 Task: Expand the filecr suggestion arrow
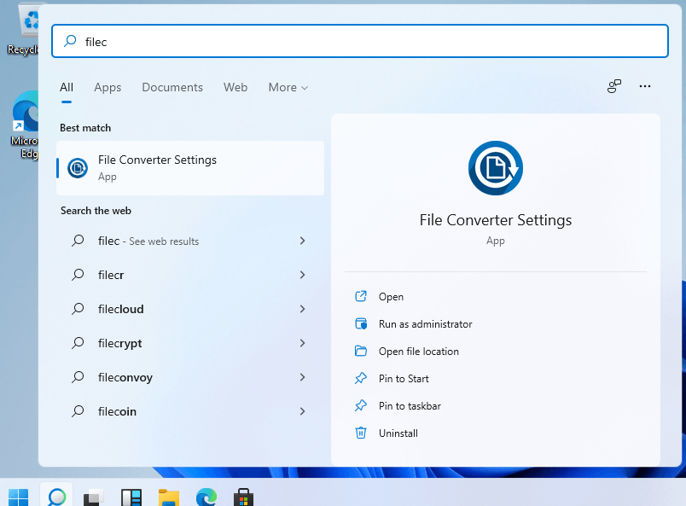point(302,275)
